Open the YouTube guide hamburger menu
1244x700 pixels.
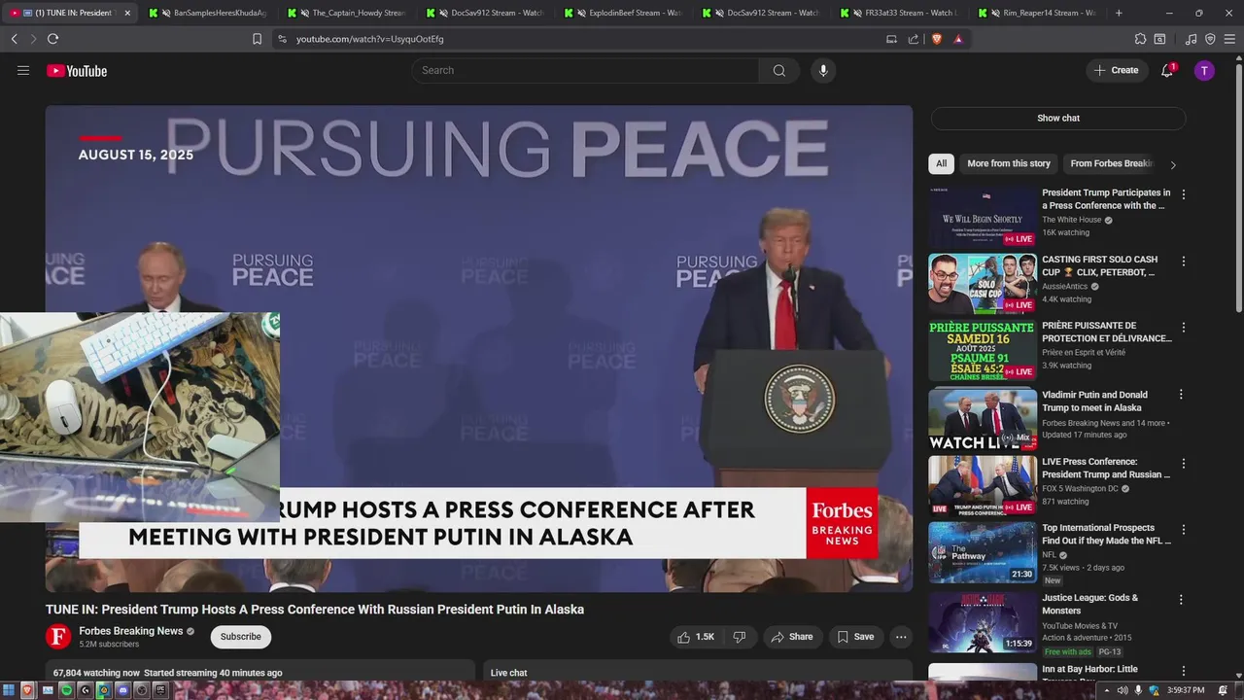[x=23, y=70]
